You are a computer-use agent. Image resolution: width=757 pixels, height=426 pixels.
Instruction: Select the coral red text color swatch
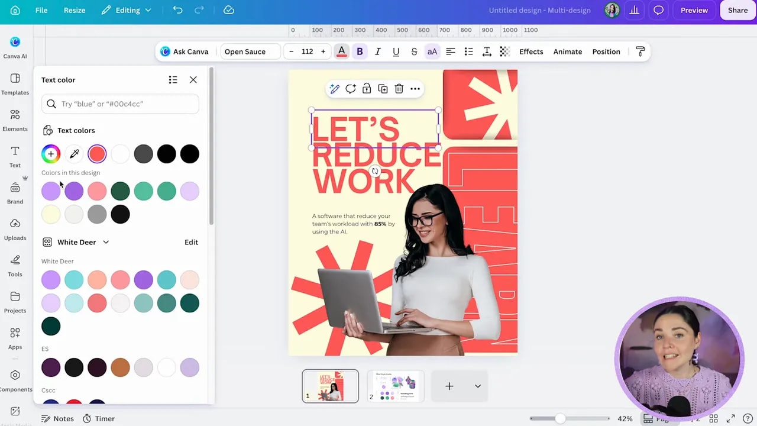coord(97,154)
